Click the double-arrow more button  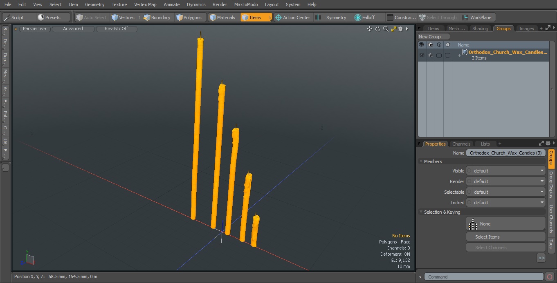click(x=541, y=258)
